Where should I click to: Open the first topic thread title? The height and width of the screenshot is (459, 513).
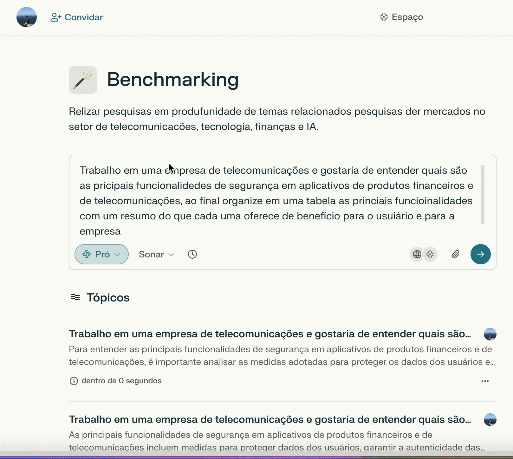click(x=270, y=334)
